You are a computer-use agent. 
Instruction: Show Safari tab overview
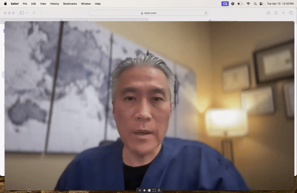coord(291,13)
